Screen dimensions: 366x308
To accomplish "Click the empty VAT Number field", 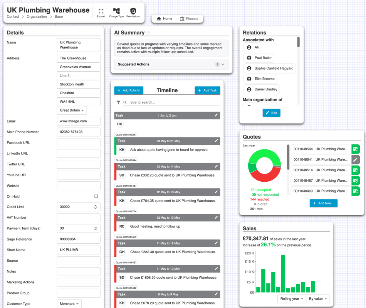I will pos(79,218).
